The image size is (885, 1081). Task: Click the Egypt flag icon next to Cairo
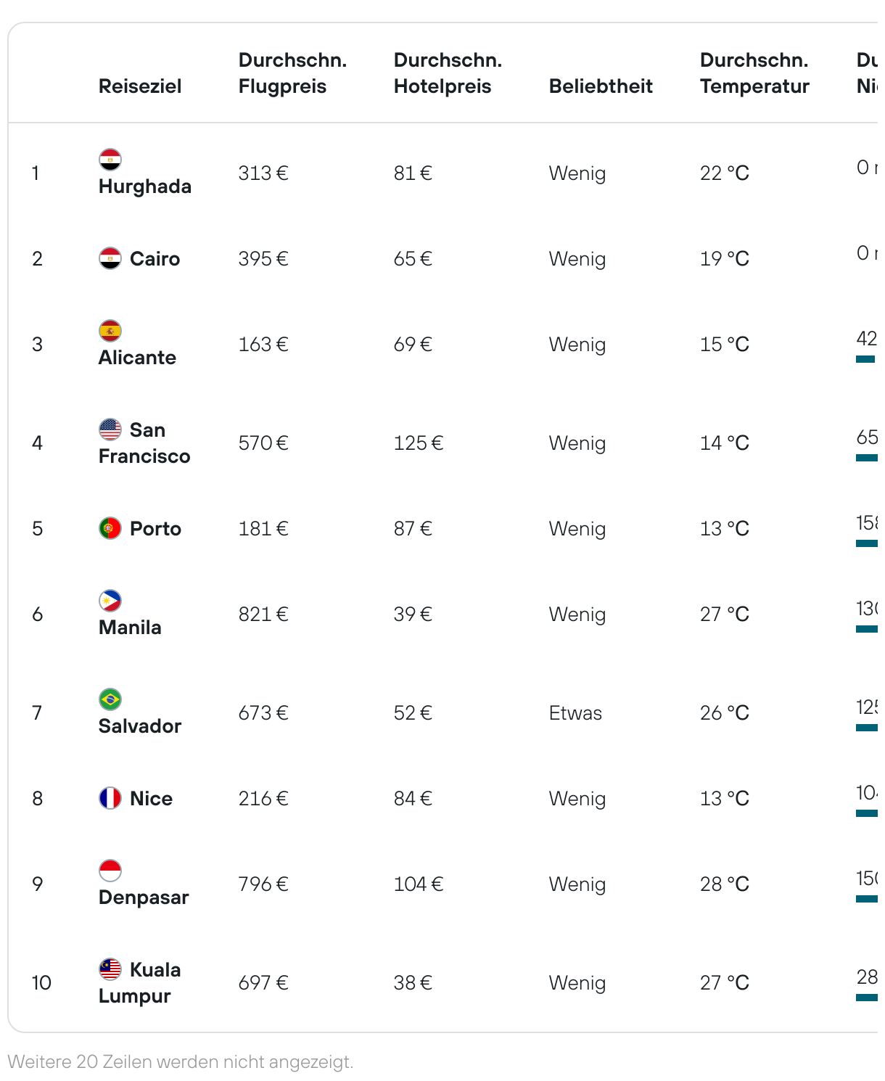pos(110,258)
